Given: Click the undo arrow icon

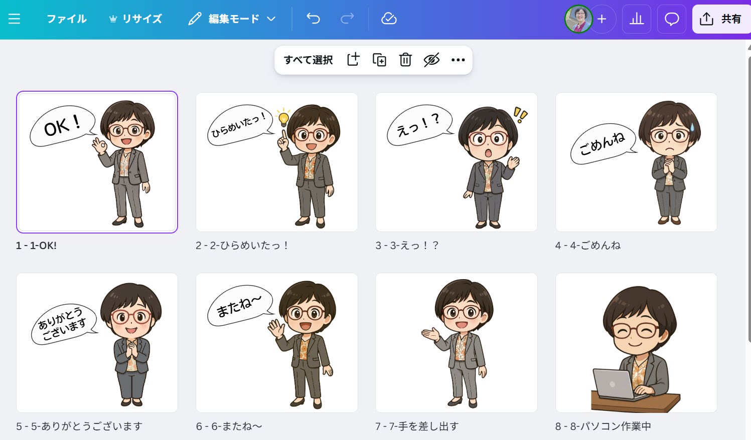Looking at the screenshot, I should coord(313,19).
